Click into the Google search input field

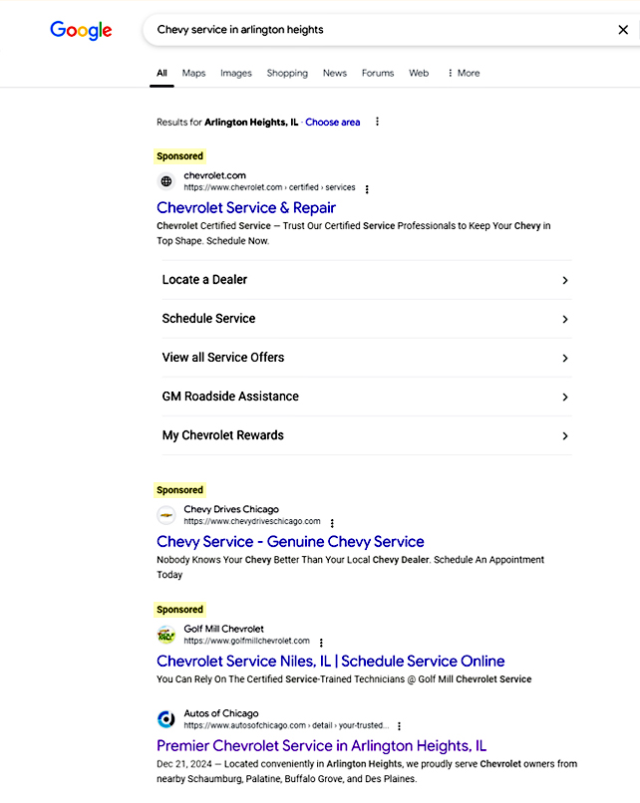(379, 30)
